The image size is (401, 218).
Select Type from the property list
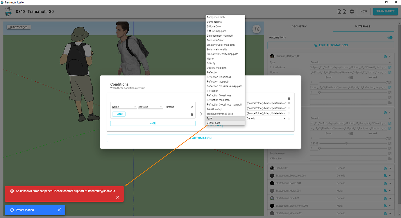click(225, 118)
